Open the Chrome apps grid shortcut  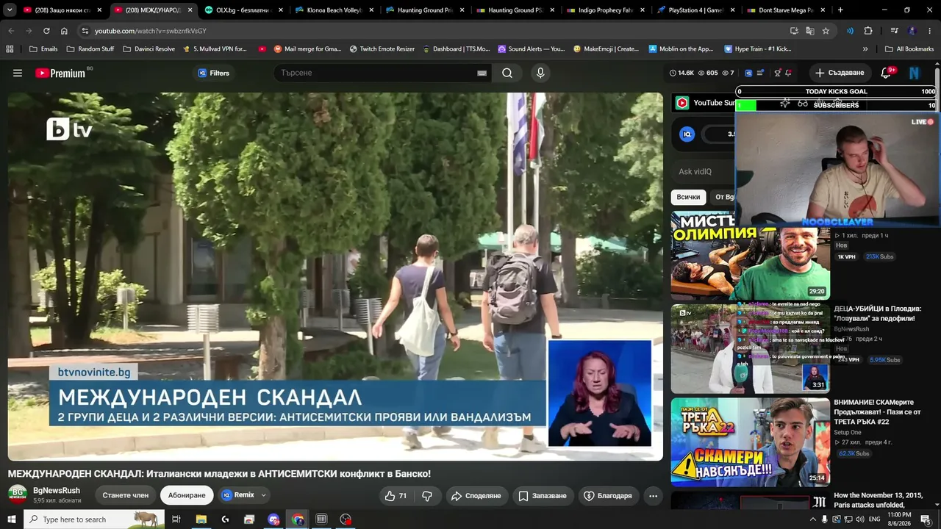pos(10,49)
